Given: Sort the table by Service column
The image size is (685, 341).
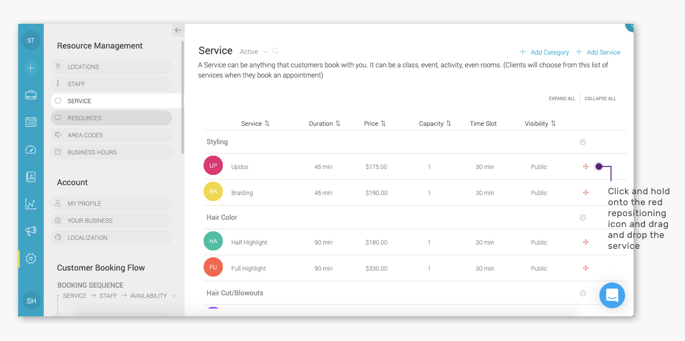Looking at the screenshot, I should coord(255,123).
